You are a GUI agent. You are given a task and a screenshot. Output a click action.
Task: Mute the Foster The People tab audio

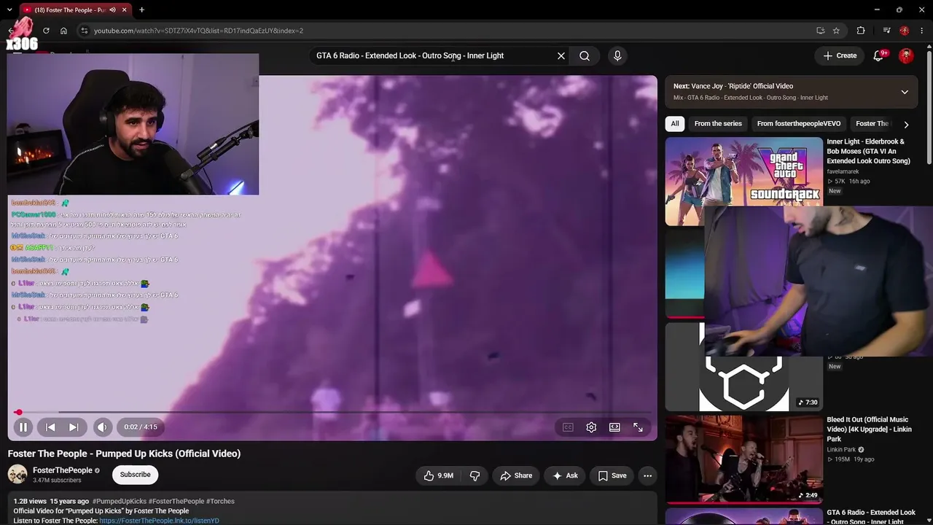[x=112, y=10]
